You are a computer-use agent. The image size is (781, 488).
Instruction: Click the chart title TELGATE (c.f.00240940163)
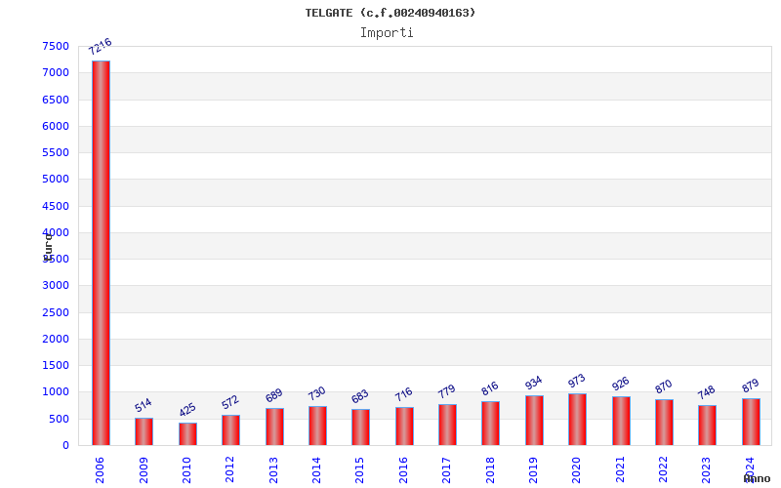click(390, 13)
